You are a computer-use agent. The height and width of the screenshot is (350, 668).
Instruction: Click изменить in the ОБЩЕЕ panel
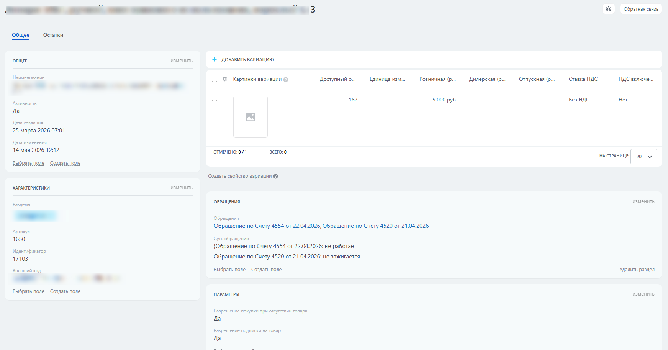(x=182, y=61)
